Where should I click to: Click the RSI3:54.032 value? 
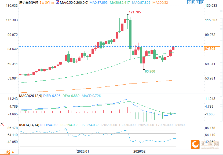[89, 125]
